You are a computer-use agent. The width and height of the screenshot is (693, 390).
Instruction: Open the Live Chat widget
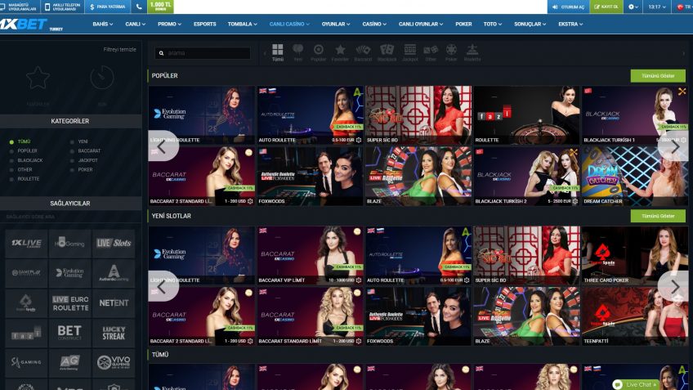click(x=636, y=385)
